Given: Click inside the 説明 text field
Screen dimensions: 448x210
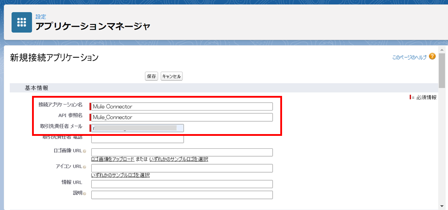Looking at the screenshot, I should [182, 195].
